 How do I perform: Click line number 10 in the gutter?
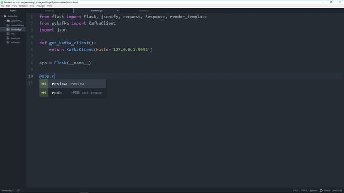[30, 76]
